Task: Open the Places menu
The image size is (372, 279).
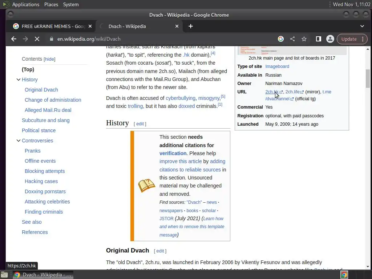Action: pos(51,4)
